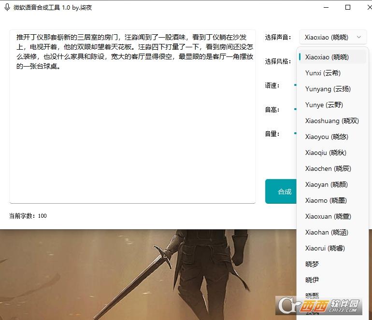Pick the Xiaoqiu (晓秋) voice
Screen dimensions: 372x320
tap(332, 153)
